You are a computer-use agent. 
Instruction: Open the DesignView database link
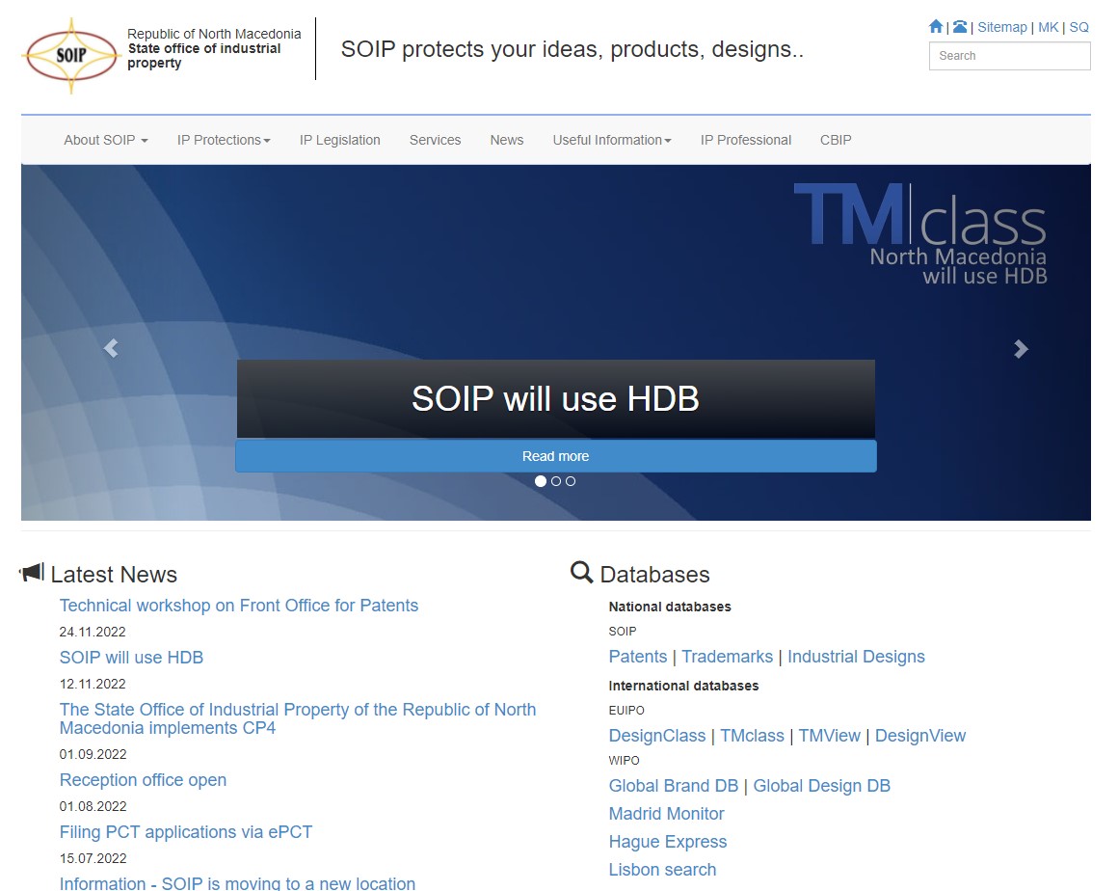click(920, 736)
